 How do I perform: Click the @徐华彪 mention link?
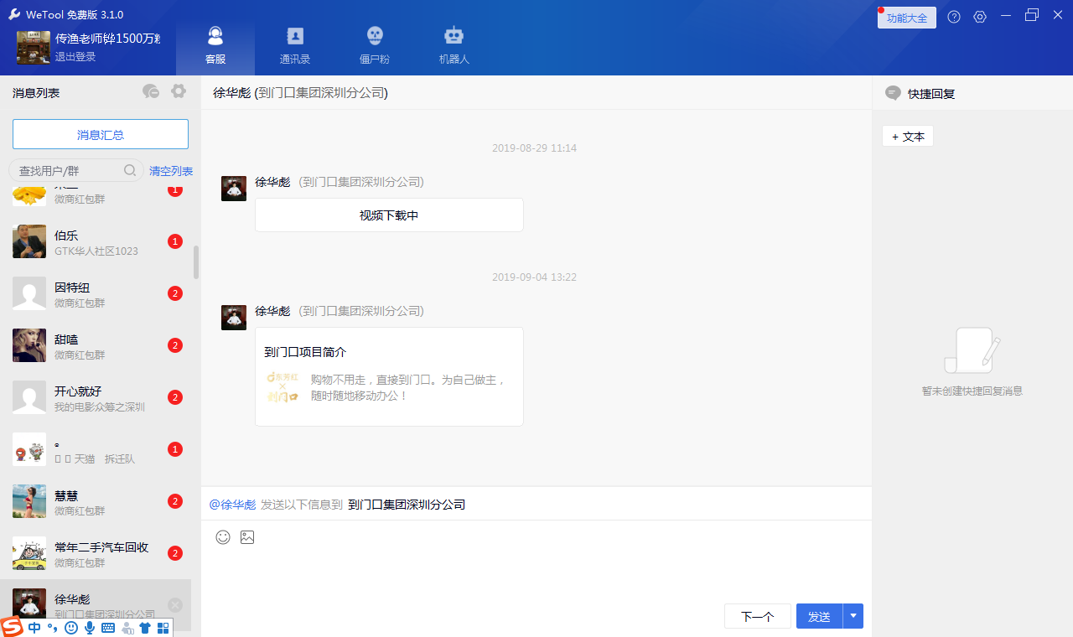pyautogui.click(x=232, y=505)
